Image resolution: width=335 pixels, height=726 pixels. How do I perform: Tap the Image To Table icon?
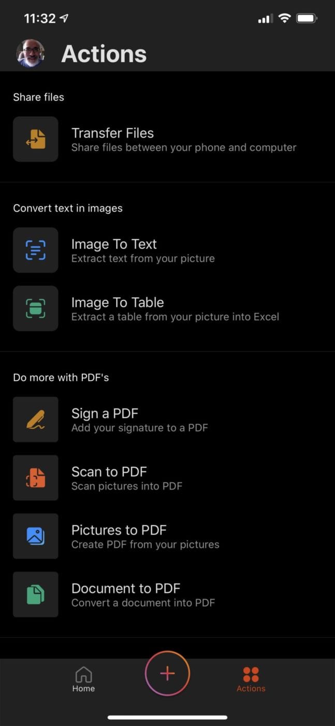pos(36,308)
